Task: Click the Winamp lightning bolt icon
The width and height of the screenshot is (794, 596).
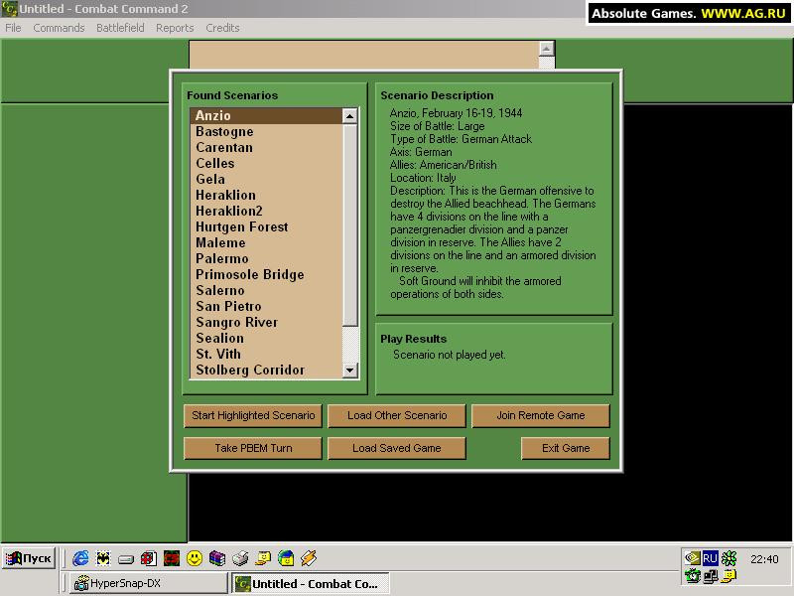Action: pyautogui.click(x=309, y=558)
